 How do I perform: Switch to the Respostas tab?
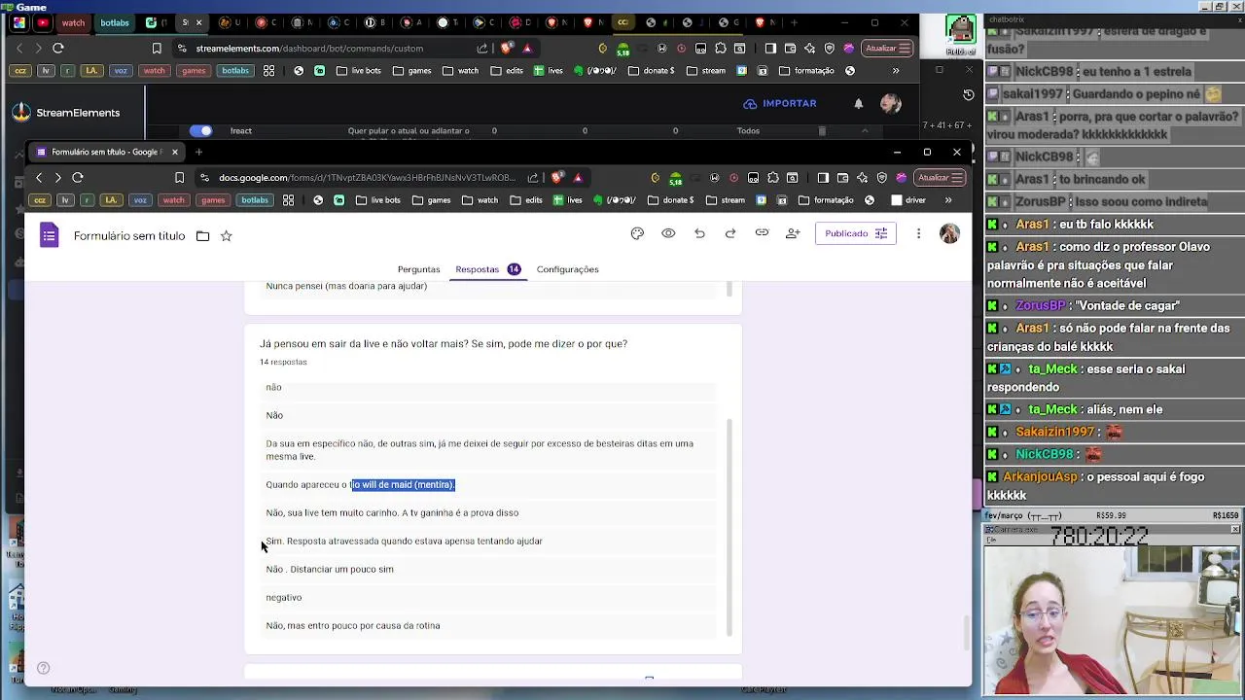pyautogui.click(x=487, y=269)
